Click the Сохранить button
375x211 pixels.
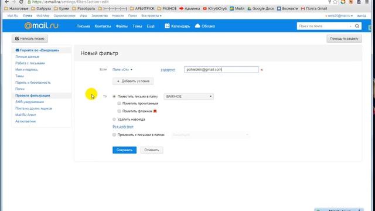(x=124, y=150)
